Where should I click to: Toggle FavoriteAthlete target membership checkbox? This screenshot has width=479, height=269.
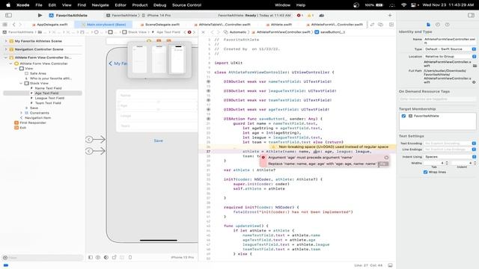(403, 116)
